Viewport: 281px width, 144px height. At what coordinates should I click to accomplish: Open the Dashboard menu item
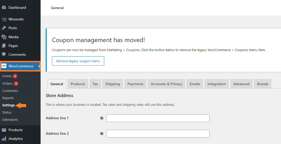tap(17, 7)
